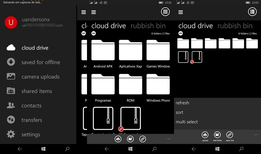Switch to rubbish bin tab above labeled folders
This screenshot has width=261, height=154.
[148, 26]
